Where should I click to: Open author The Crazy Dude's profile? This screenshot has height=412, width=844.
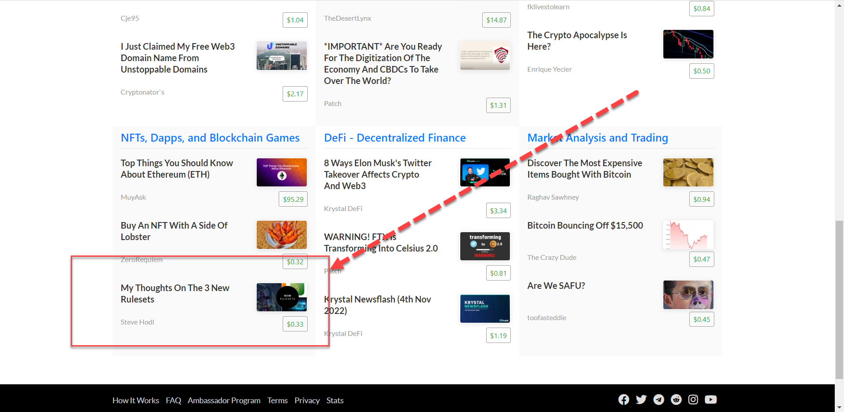pos(552,258)
